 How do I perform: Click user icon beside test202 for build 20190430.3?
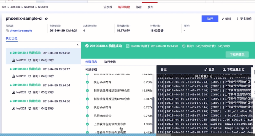point(14,76)
